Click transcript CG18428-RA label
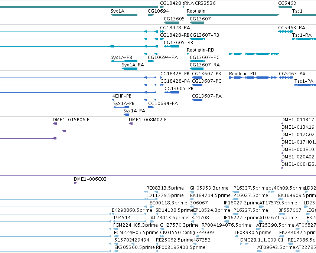The height and width of the screenshot is (253, 316). 175,27
